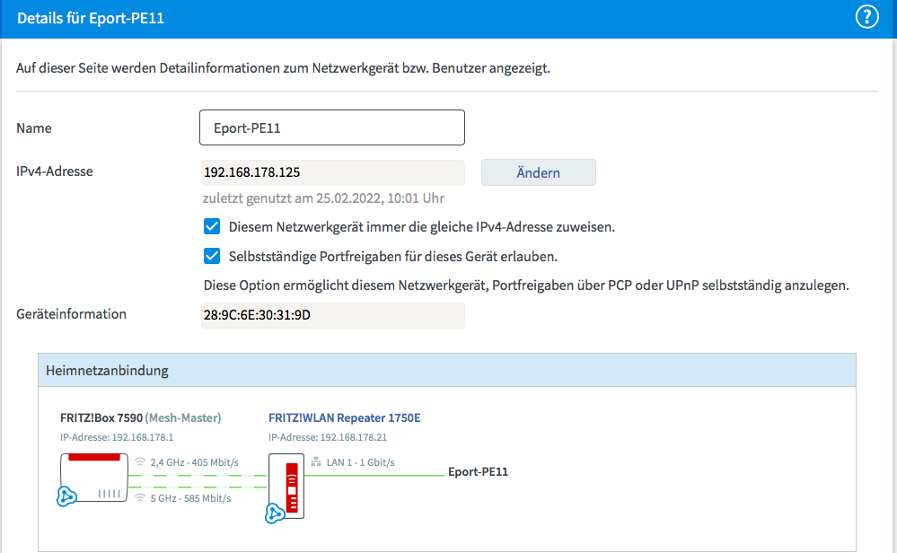Click the LAN 1 network port icon
The image size is (897, 553).
point(316,462)
